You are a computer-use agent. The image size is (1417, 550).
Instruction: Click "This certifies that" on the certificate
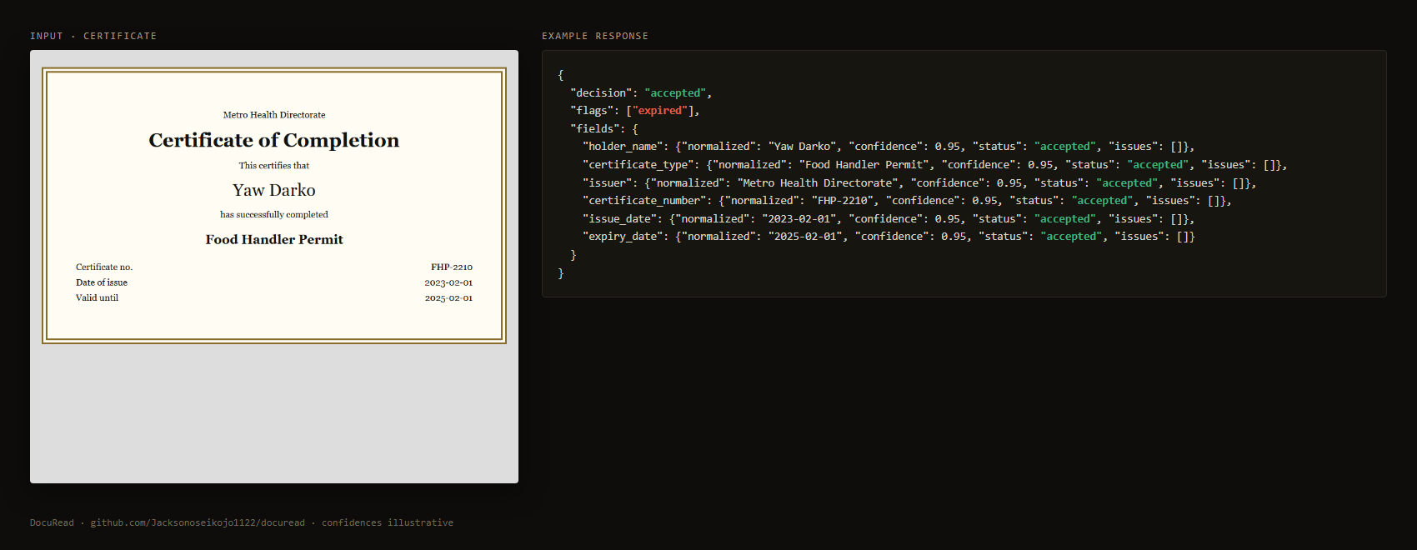(274, 165)
